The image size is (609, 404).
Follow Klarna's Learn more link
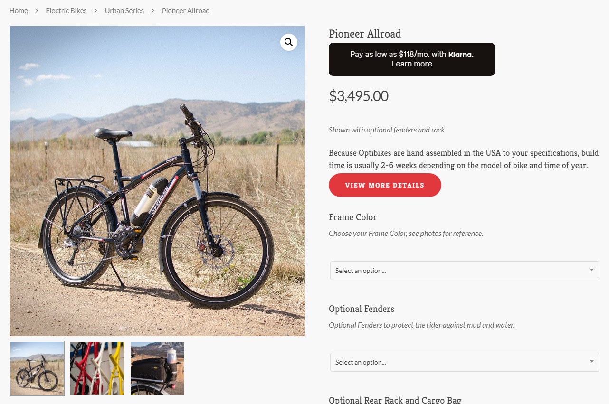[411, 64]
